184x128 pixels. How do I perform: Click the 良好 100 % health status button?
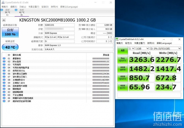(10, 32)
